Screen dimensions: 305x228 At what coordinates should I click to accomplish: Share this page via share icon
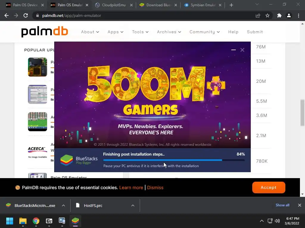point(258,15)
